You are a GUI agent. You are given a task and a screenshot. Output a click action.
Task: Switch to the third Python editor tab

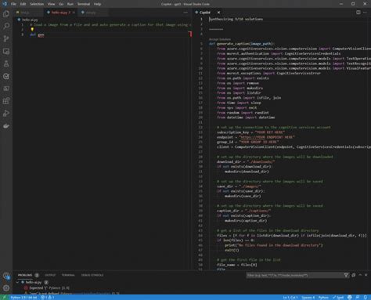click(x=91, y=13)
